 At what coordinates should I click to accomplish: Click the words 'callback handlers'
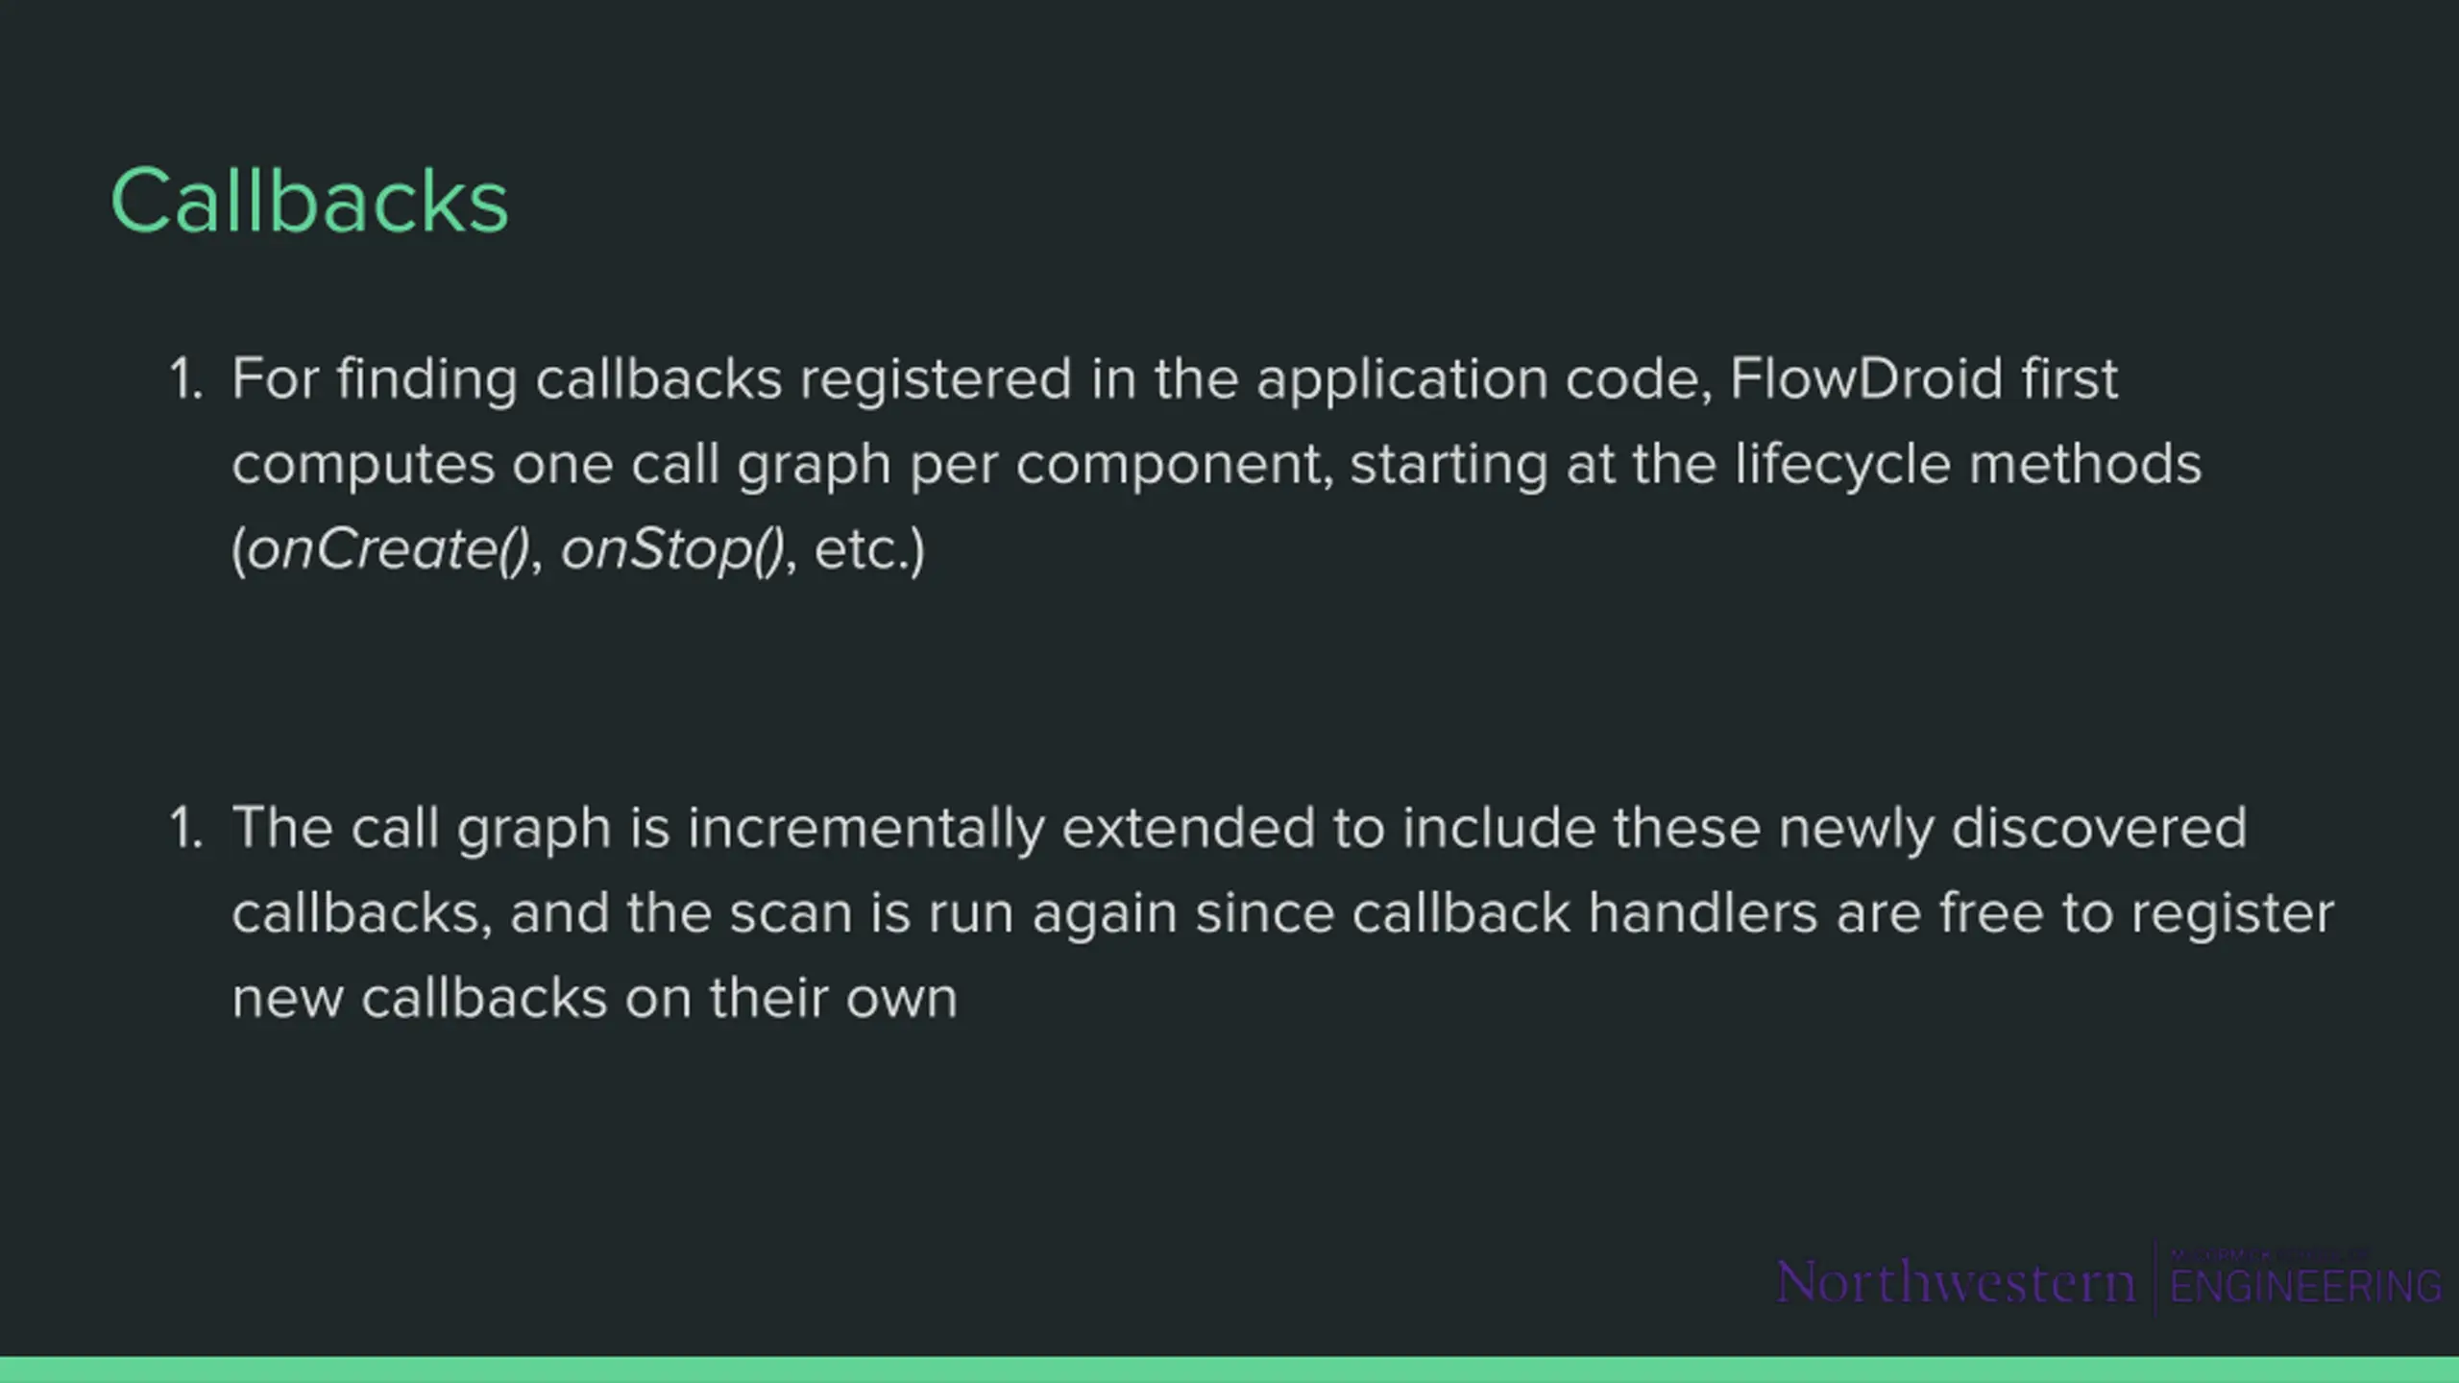point(1585,912)
